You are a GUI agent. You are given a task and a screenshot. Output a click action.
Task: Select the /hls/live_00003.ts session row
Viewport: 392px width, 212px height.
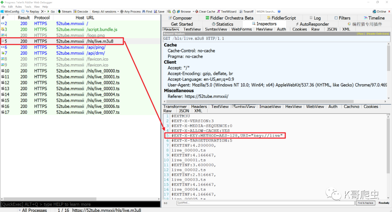(x=103, y=89)
